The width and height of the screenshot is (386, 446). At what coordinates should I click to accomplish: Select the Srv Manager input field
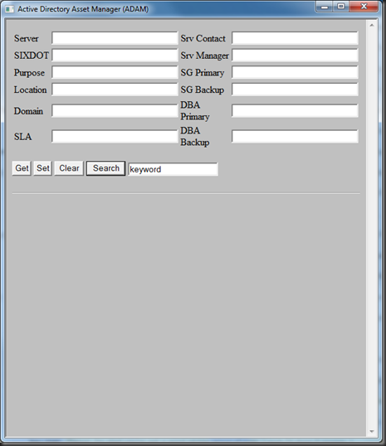click(x=295, y=56)
